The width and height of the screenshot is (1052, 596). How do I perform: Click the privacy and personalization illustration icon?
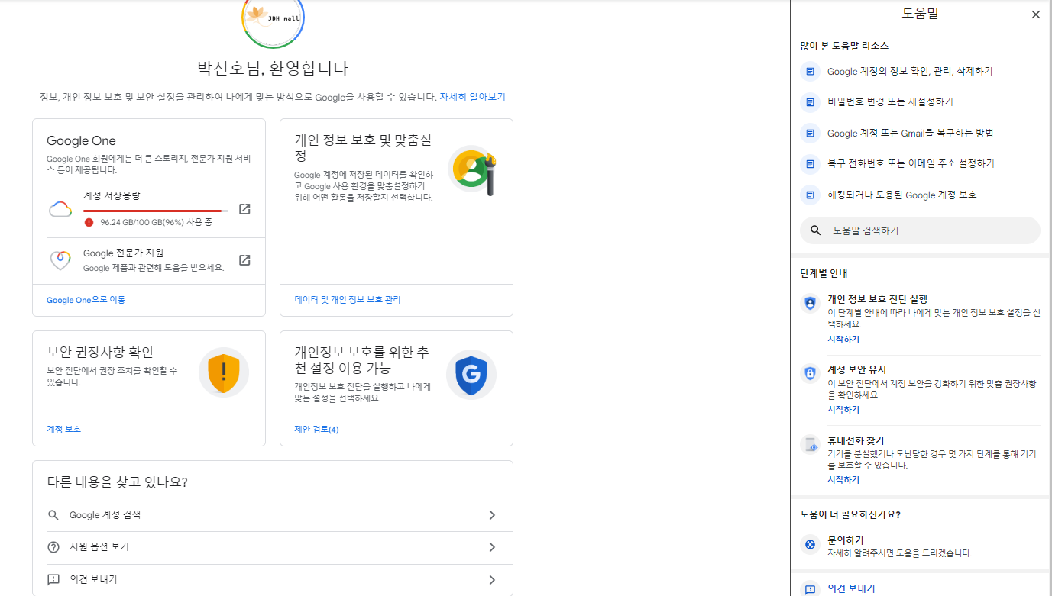pyautogui.click(x=472, y=171)
